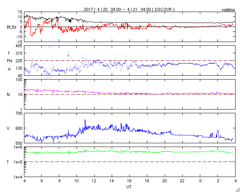Click the 700 tick label on V axis
240x192 pixels.
[x=19, y=113]
